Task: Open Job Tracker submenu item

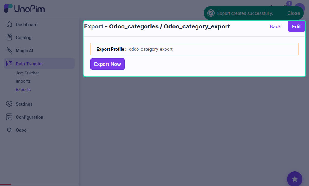Action: point(27,73)
